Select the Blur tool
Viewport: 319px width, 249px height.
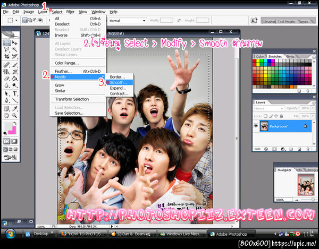[x=7, y=85]
